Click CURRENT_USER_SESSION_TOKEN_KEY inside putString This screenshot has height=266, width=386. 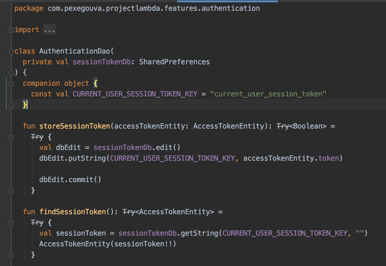(x=172, y=158)
